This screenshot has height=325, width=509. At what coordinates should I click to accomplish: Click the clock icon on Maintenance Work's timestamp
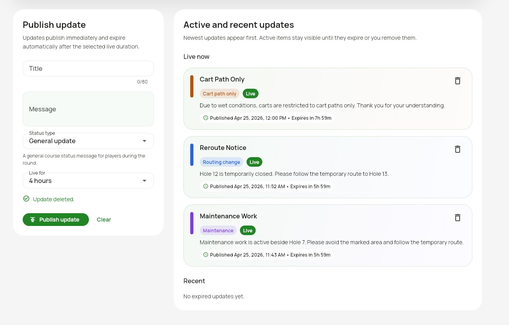click(206, 255)
